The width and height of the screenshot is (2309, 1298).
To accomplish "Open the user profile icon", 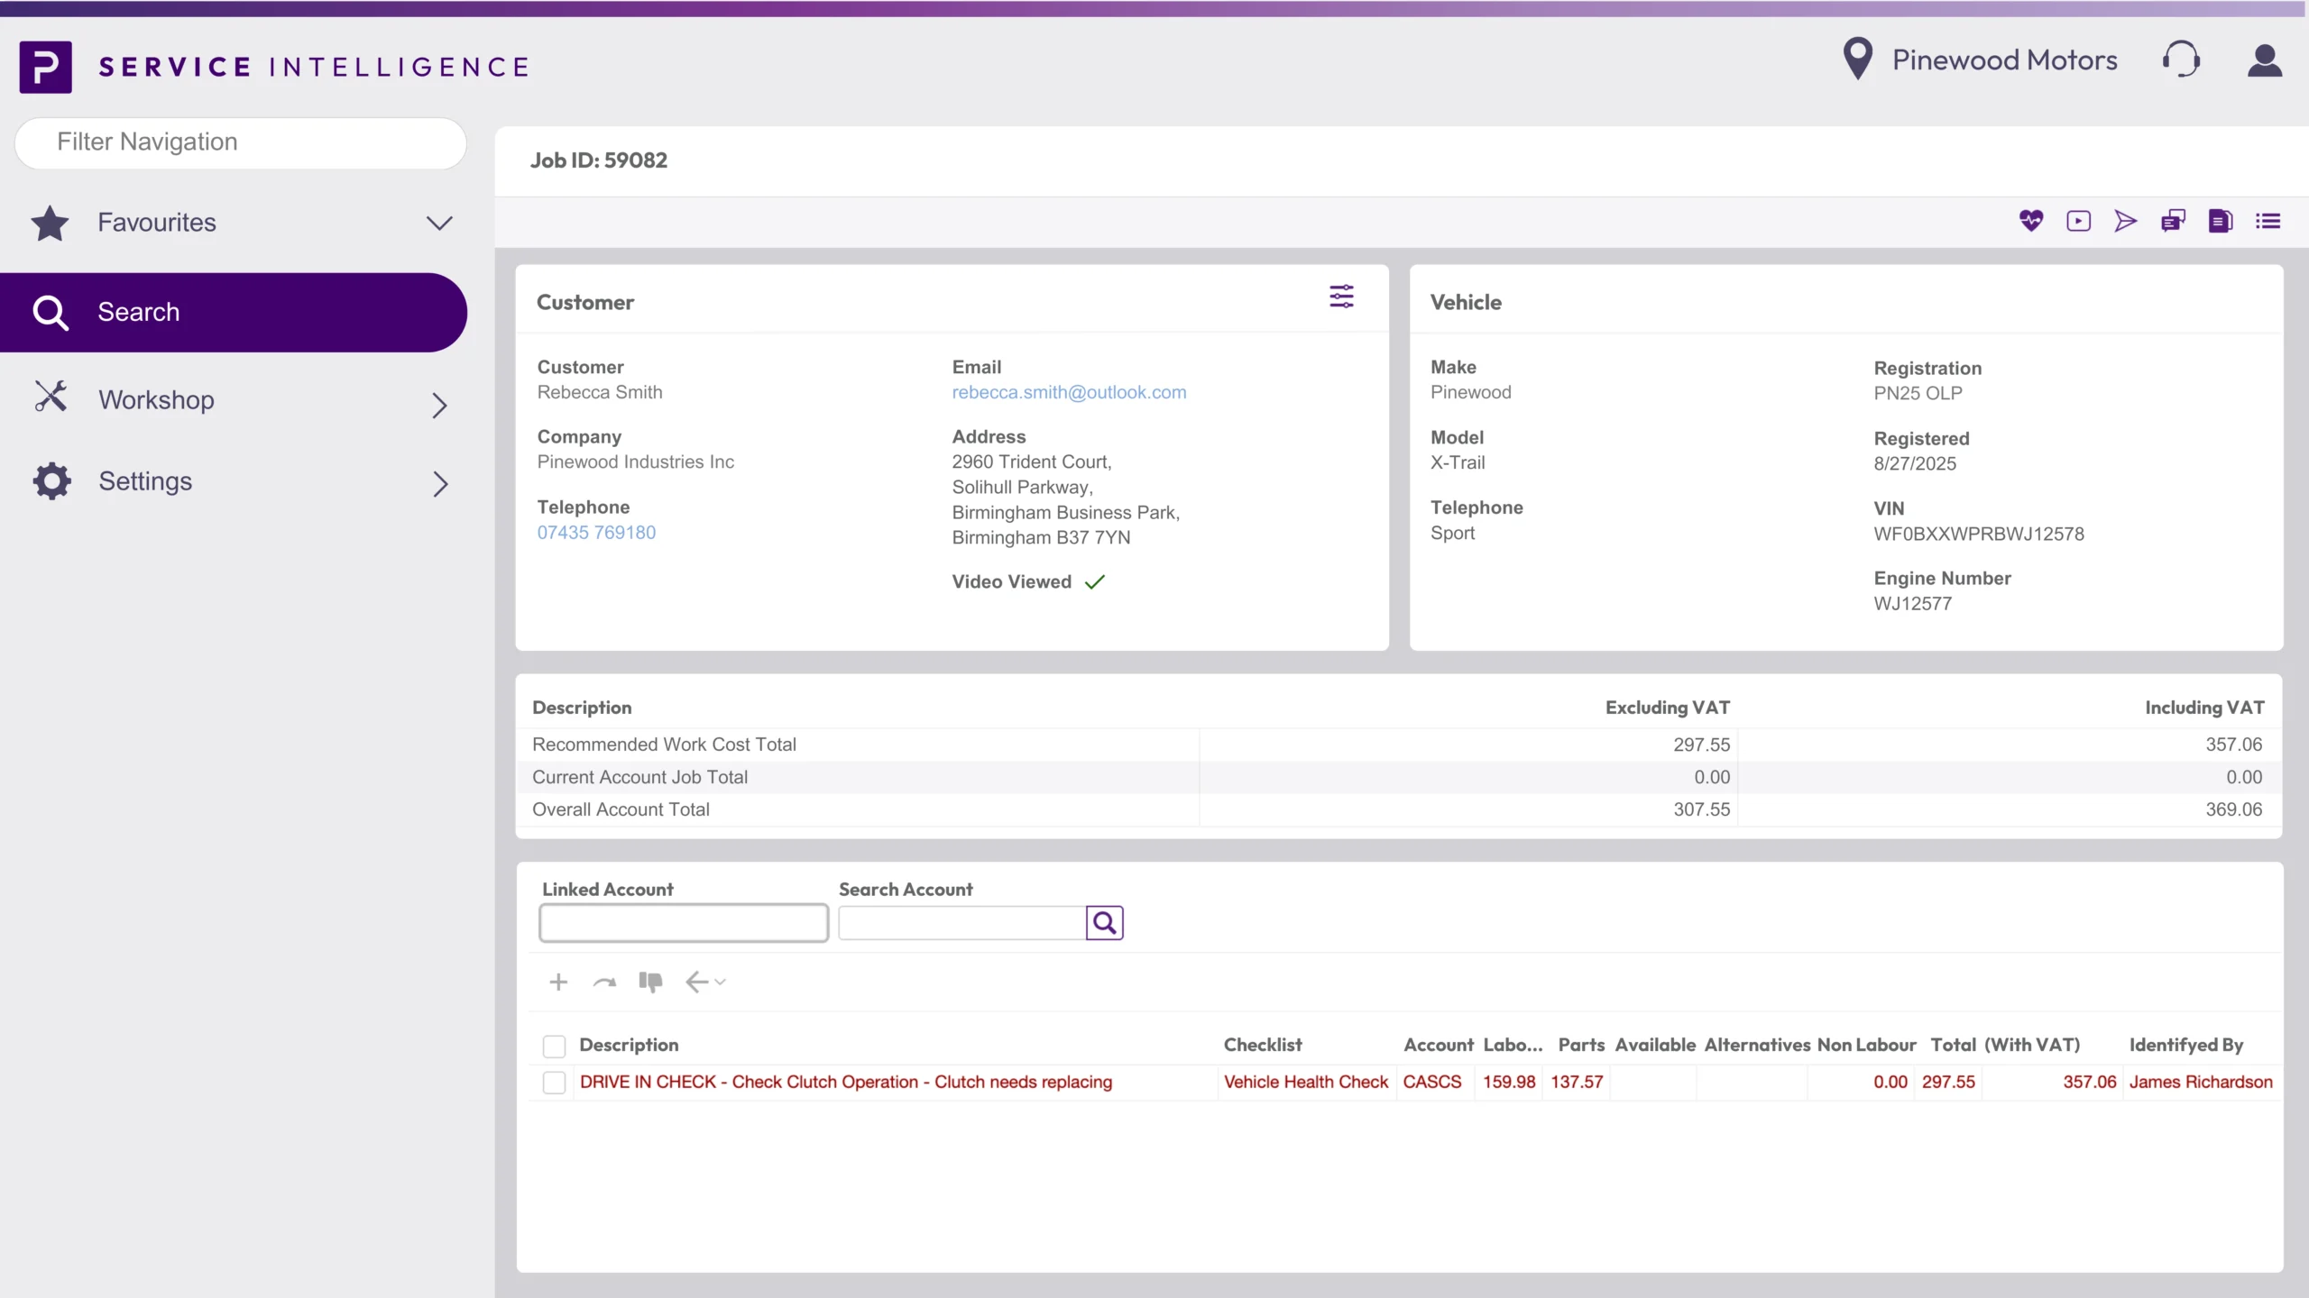I will coord(2264,60).
